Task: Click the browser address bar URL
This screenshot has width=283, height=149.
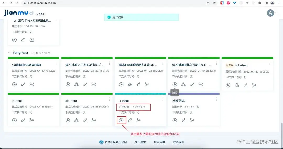Action: [x=42, y=3]
